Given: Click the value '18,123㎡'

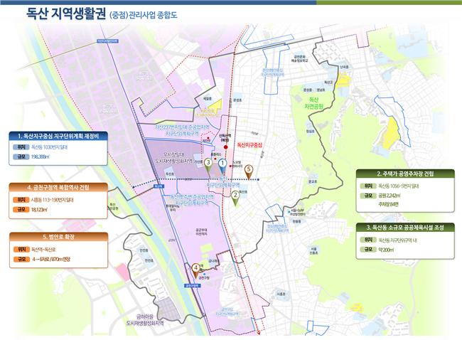Looking at the screenshot, I should [39, 210].
